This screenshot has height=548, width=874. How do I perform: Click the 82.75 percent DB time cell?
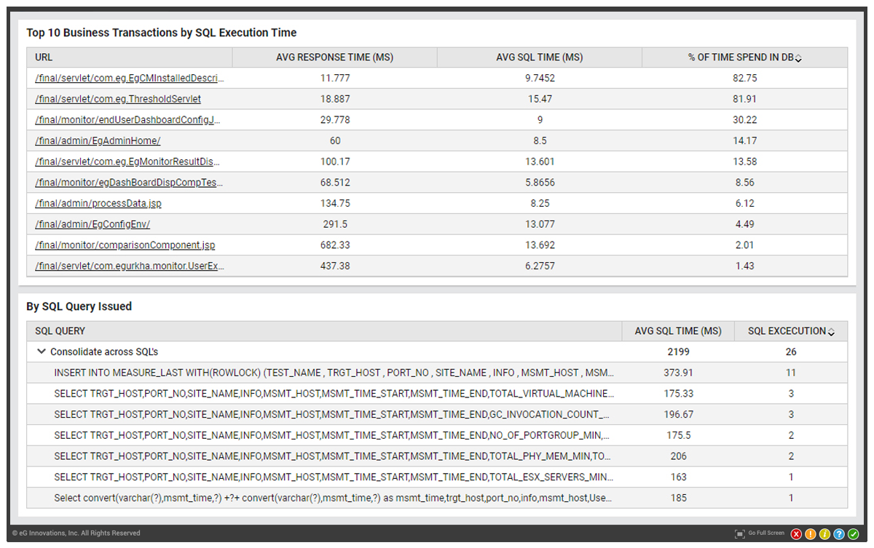744,78
